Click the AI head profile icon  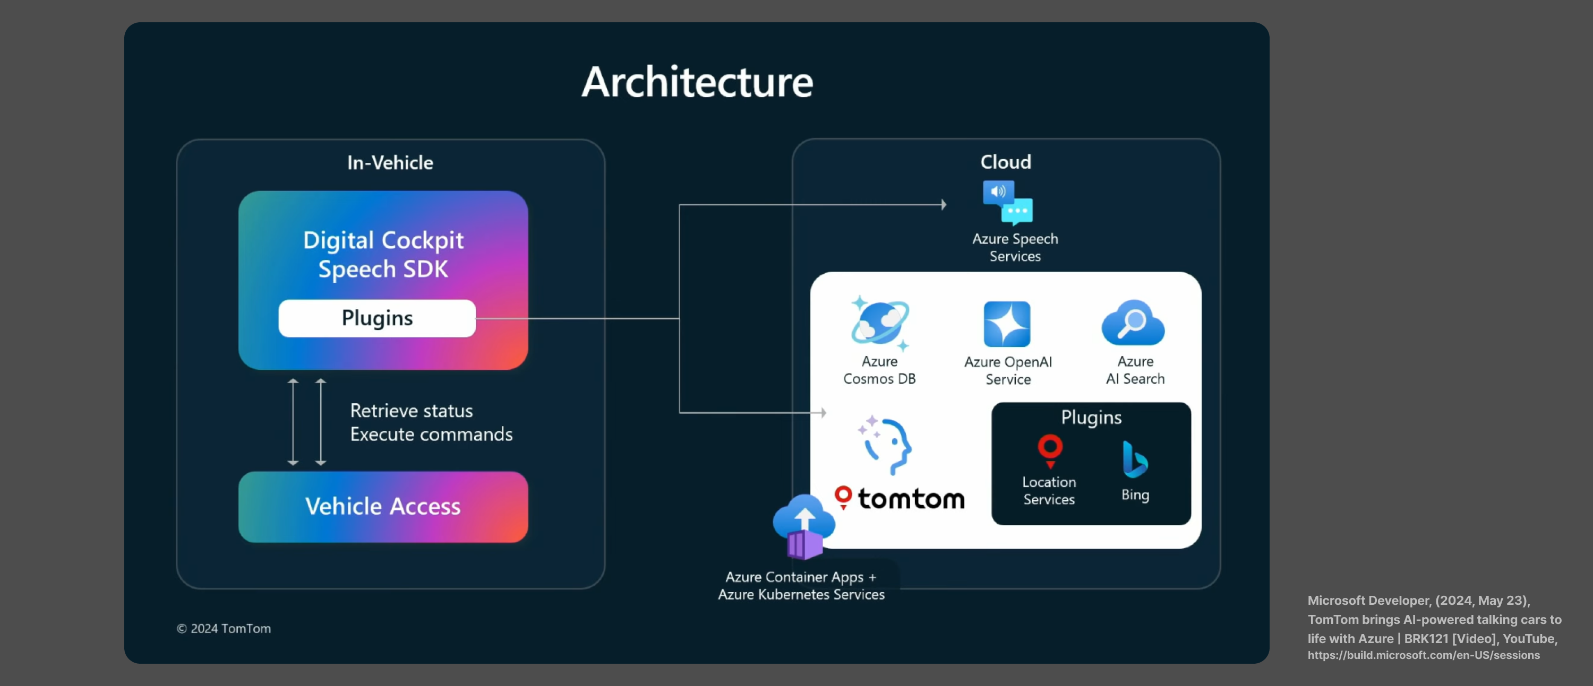(x=887, y=446)
